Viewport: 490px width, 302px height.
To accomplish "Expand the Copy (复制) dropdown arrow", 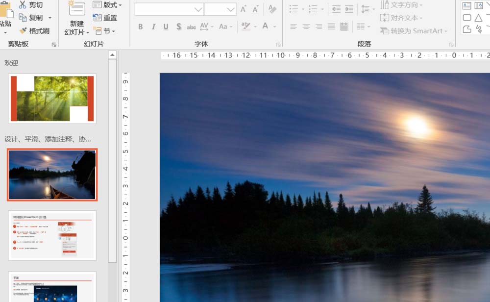I will point(50,18).
